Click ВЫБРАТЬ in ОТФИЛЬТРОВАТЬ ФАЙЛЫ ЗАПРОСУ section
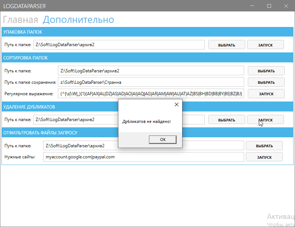 pos(264,145)
